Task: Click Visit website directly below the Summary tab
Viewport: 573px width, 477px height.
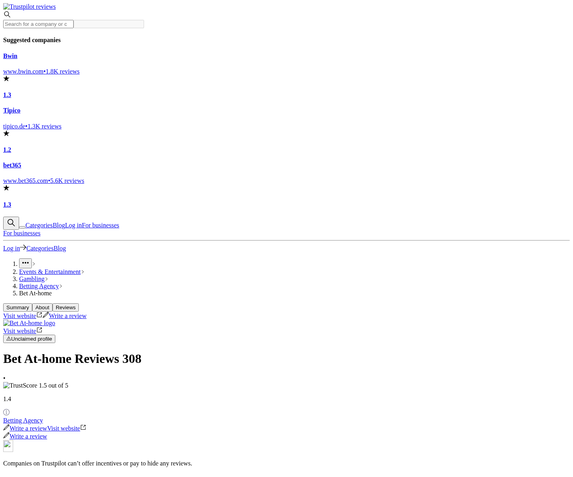Action: (x=20, y=316)
